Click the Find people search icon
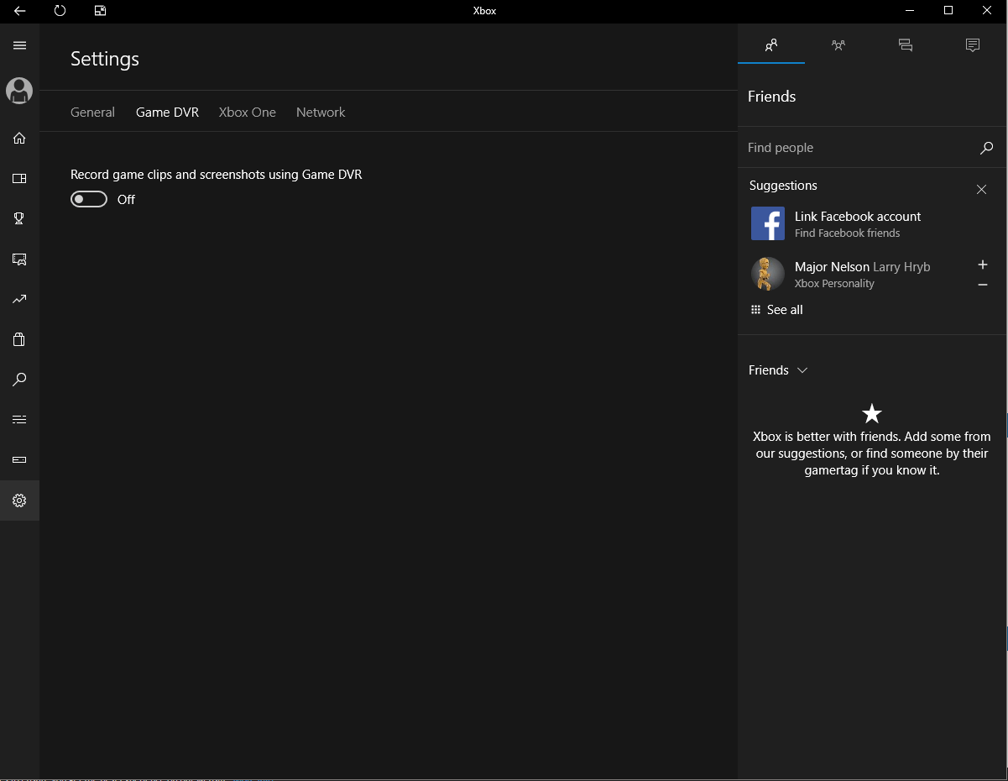Screen dimensions: 1008x781 point(986,148)
